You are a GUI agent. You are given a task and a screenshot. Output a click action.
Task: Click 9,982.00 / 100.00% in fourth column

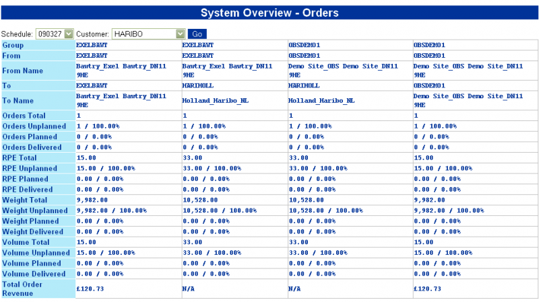pyautogui.click(x=449, y=211)
